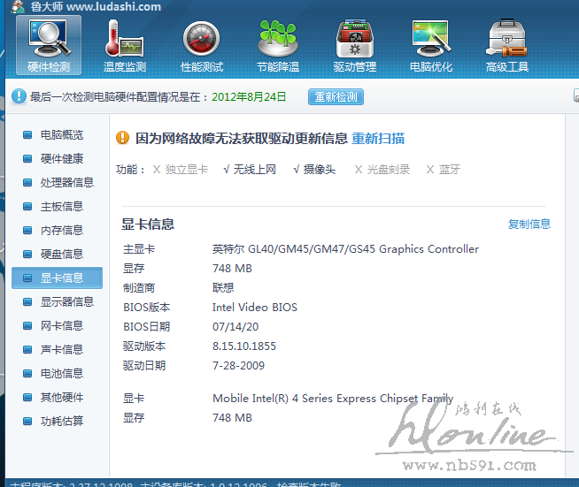Open the 节能降温 energy saving icon
Screen dimensions: 579x487
pos(277,44)
